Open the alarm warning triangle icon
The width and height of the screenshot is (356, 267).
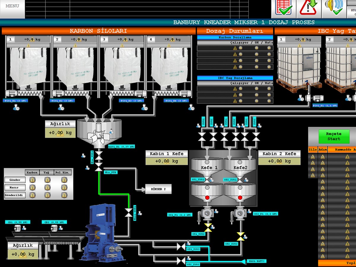tap(309, 8)
